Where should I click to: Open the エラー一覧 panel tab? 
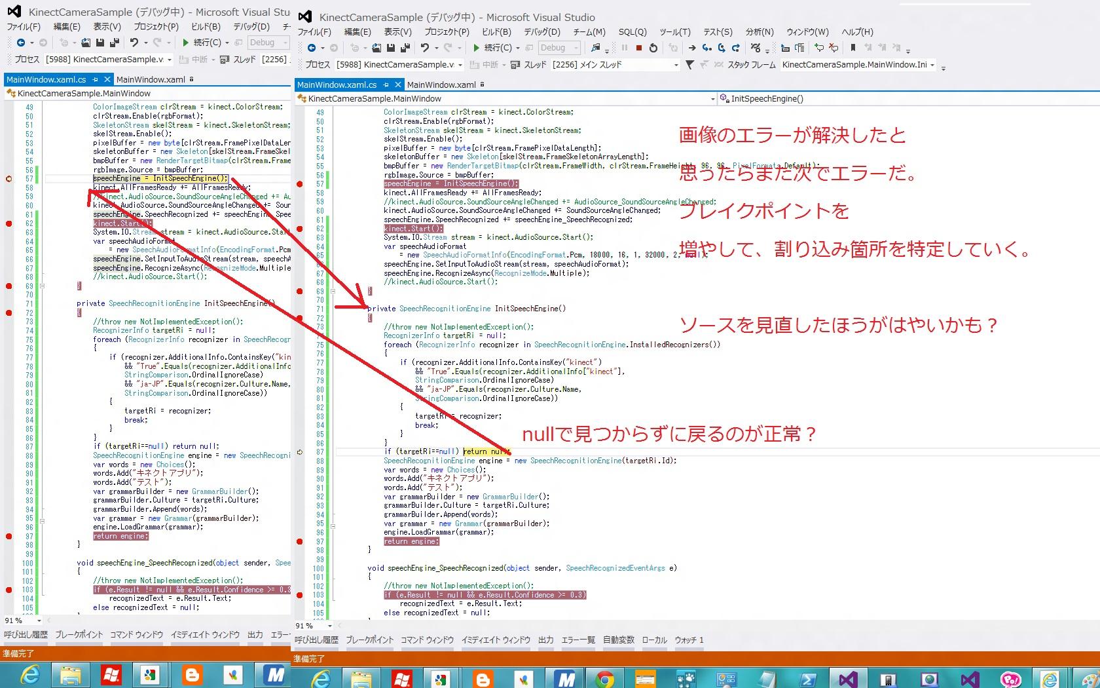(x=578, y=640)
